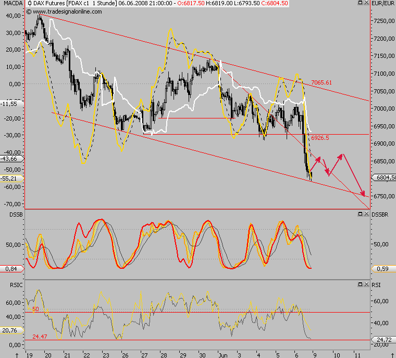Click the candlestick icon before DAX Futures title
396x358 pixels.
pyautogui.click(x=30, y=3)
